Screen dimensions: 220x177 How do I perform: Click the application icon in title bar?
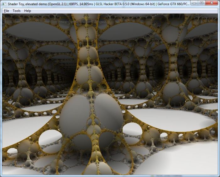coord(4,4)
